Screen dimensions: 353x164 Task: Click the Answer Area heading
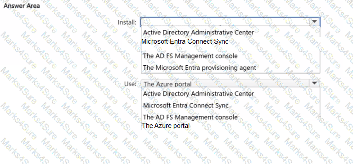22,6
